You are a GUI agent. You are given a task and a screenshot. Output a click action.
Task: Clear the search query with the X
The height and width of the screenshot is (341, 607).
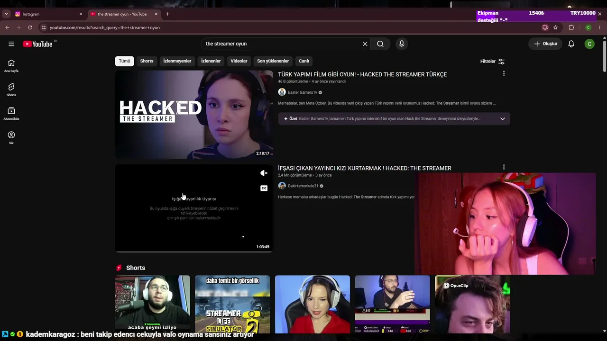pos(365,44)
